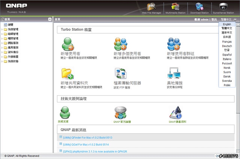Screen dimensions: 240x159
Task: Open the 異地備援 remote backup icon
Action: coord(174,73)
